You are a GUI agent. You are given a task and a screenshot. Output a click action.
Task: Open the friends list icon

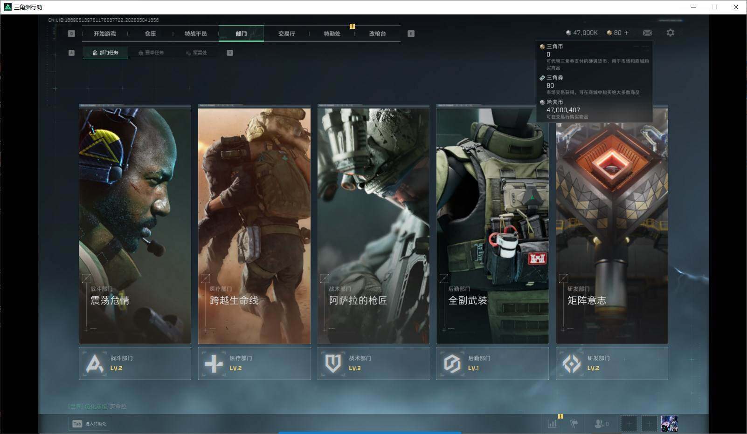[602, 424]
